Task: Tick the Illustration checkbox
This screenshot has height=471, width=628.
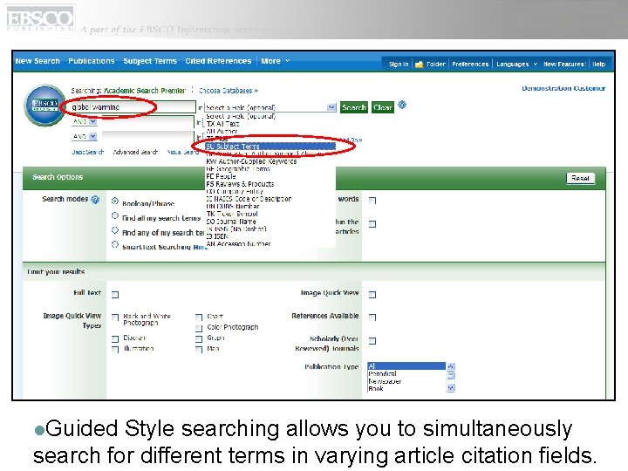Action: [115, 350]
